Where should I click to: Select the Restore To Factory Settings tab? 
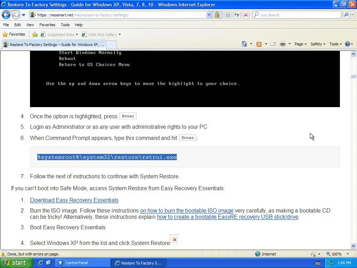(x=54, y=45)
